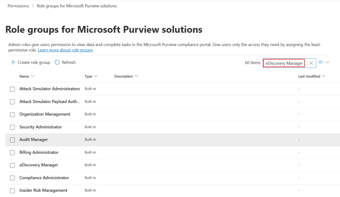
Task: Sort by the Name column header
Action: tap(27, 76)
